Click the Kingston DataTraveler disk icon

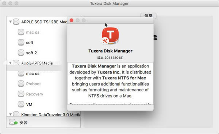point(16,114)
